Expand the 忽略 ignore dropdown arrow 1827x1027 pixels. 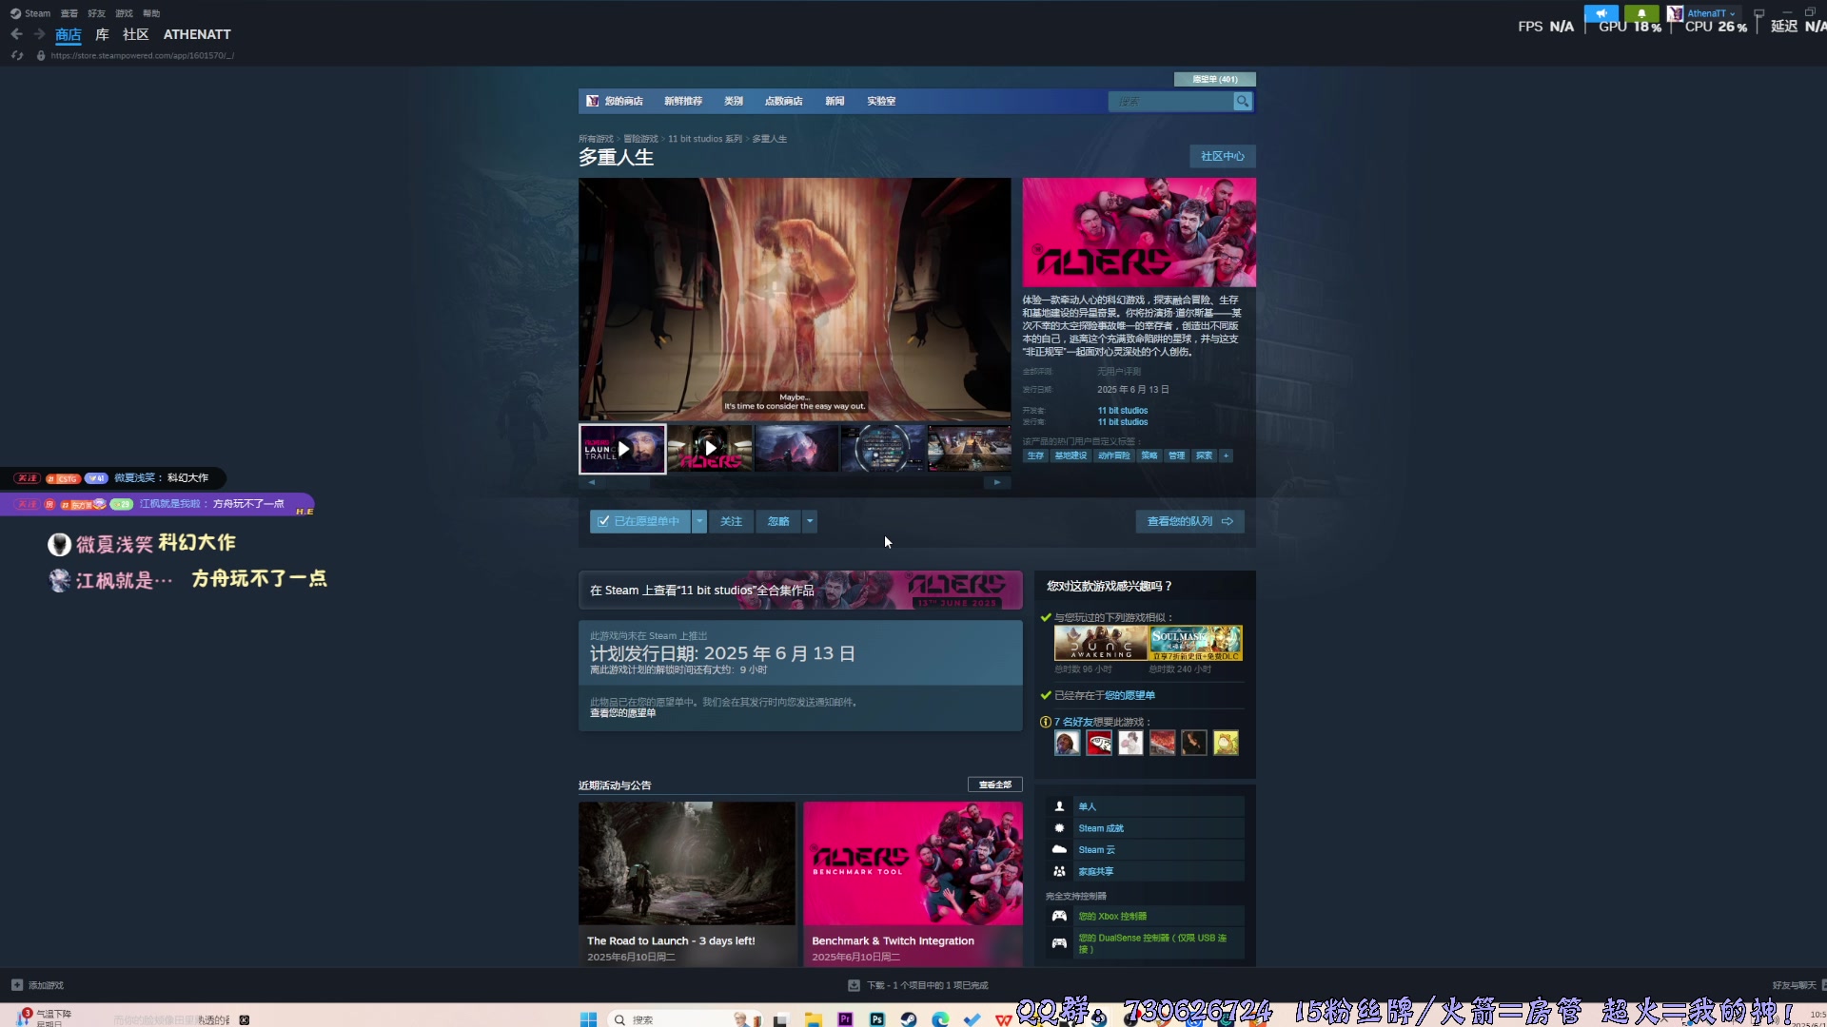click(810, 521)
